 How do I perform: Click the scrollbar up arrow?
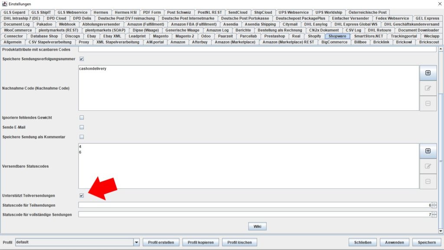441,49
